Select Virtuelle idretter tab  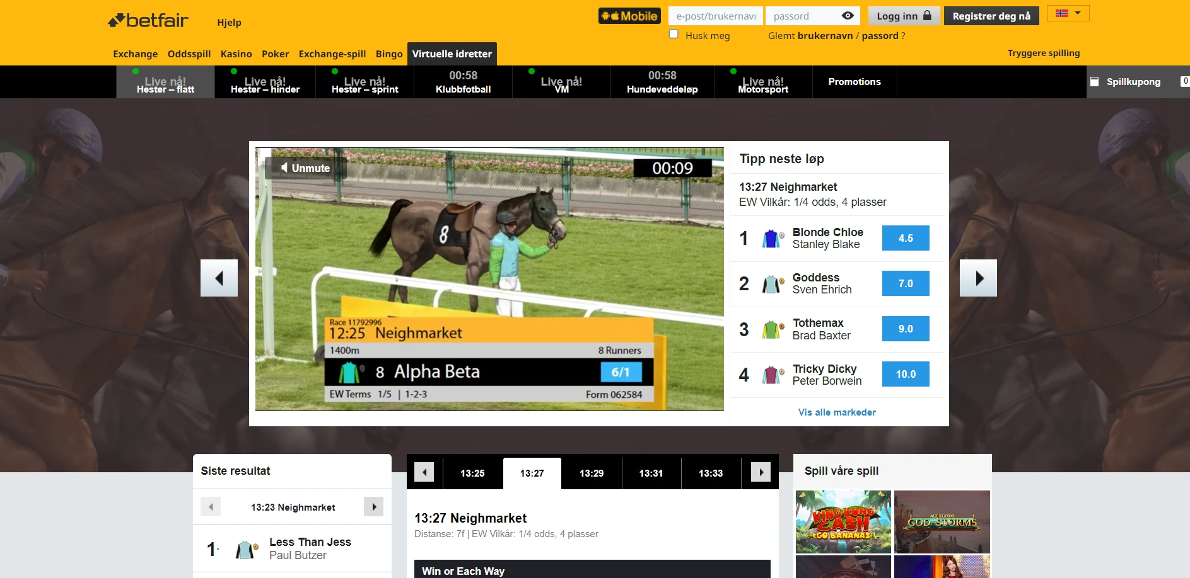click(452, 54)
